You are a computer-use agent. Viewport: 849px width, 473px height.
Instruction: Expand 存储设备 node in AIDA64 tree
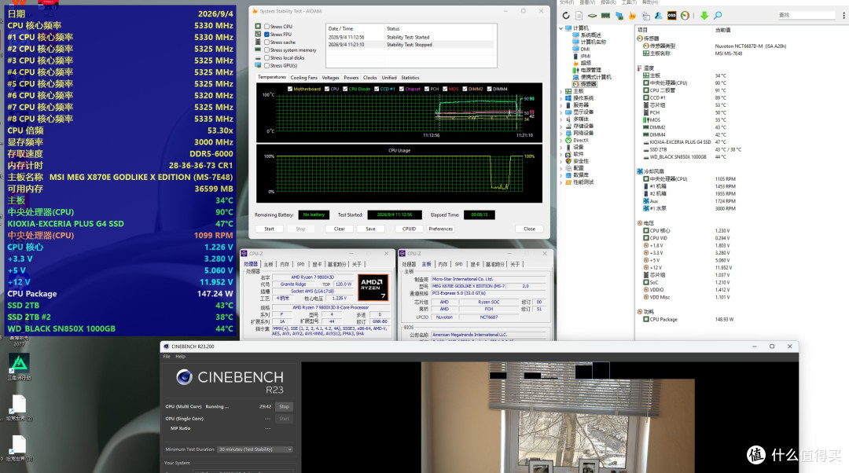[561, 126]
